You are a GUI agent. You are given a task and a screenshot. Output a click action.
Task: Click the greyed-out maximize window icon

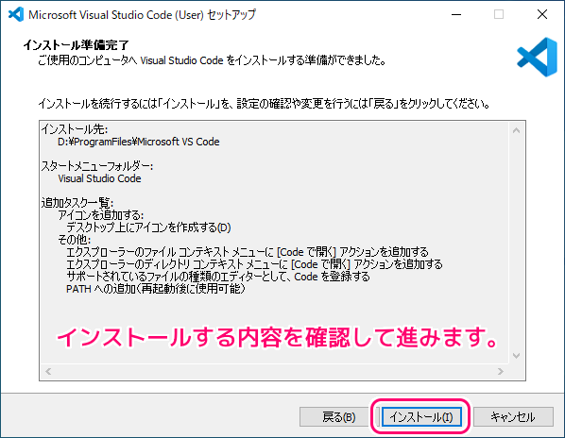[499, 14]
